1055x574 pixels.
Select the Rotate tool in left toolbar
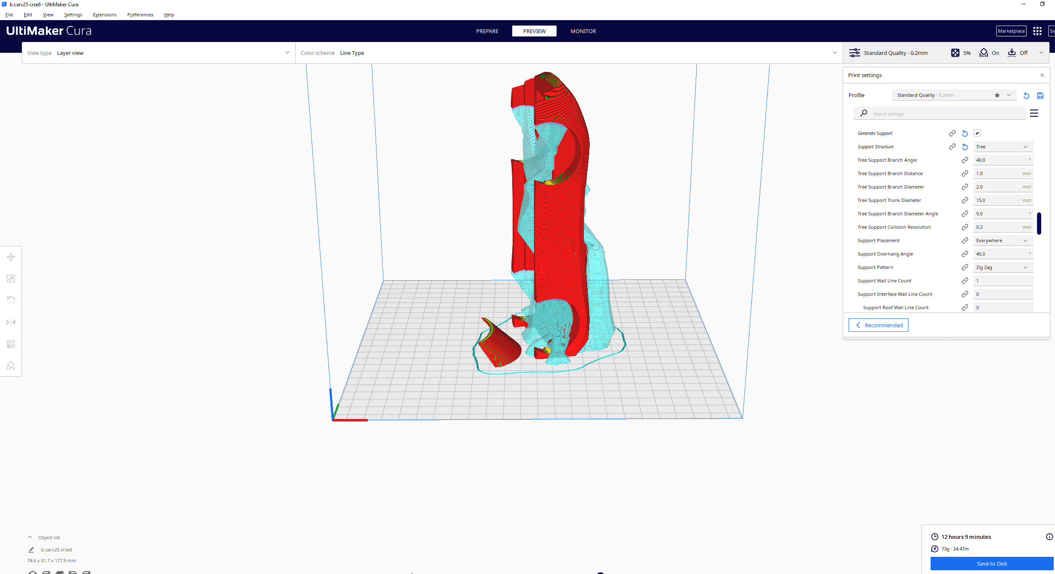[11, 300]
